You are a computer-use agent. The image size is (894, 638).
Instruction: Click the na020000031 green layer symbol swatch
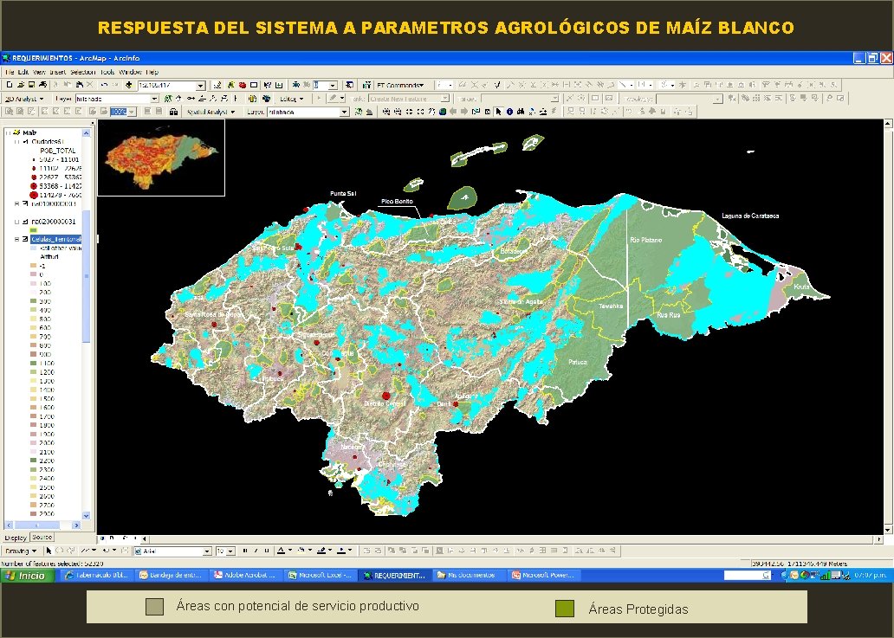(x=33, y=230)
